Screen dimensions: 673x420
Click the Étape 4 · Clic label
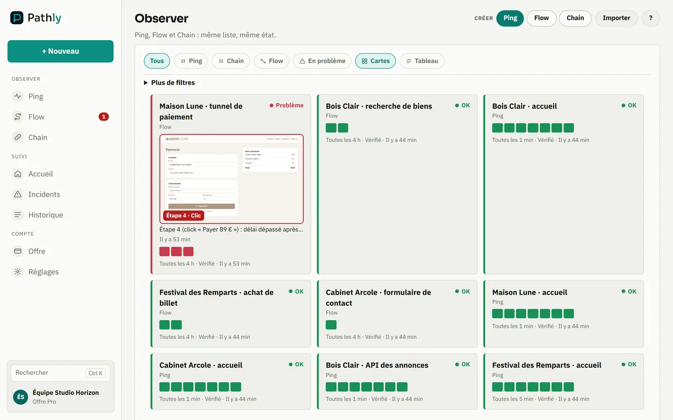pos(184,216)
